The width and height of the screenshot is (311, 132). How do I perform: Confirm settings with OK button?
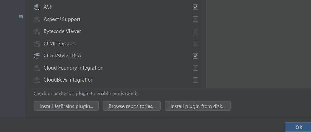click(298, 127)
